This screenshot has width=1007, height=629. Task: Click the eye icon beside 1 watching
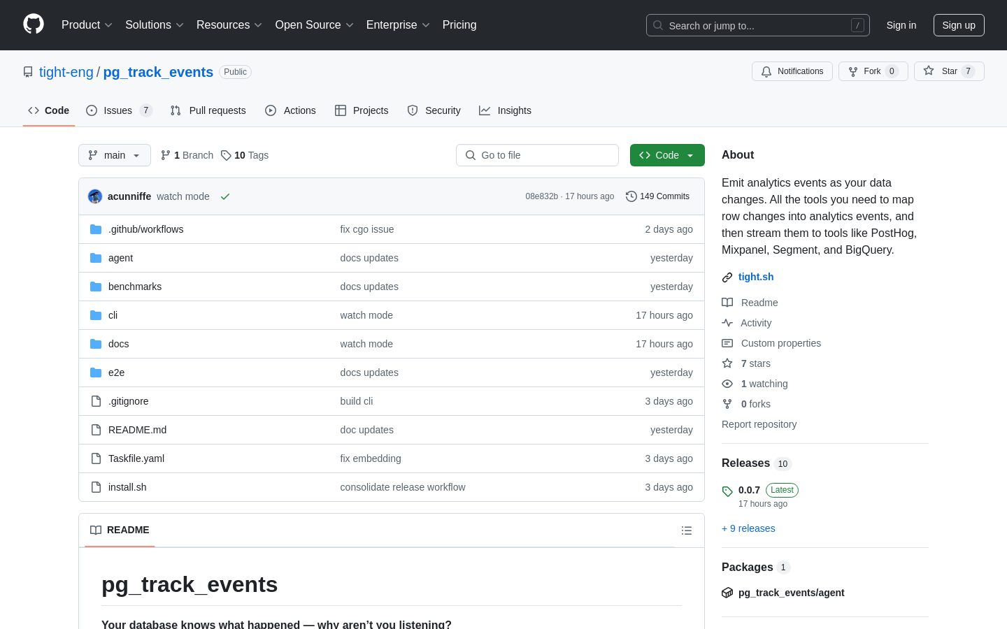[x=727, y=384]
